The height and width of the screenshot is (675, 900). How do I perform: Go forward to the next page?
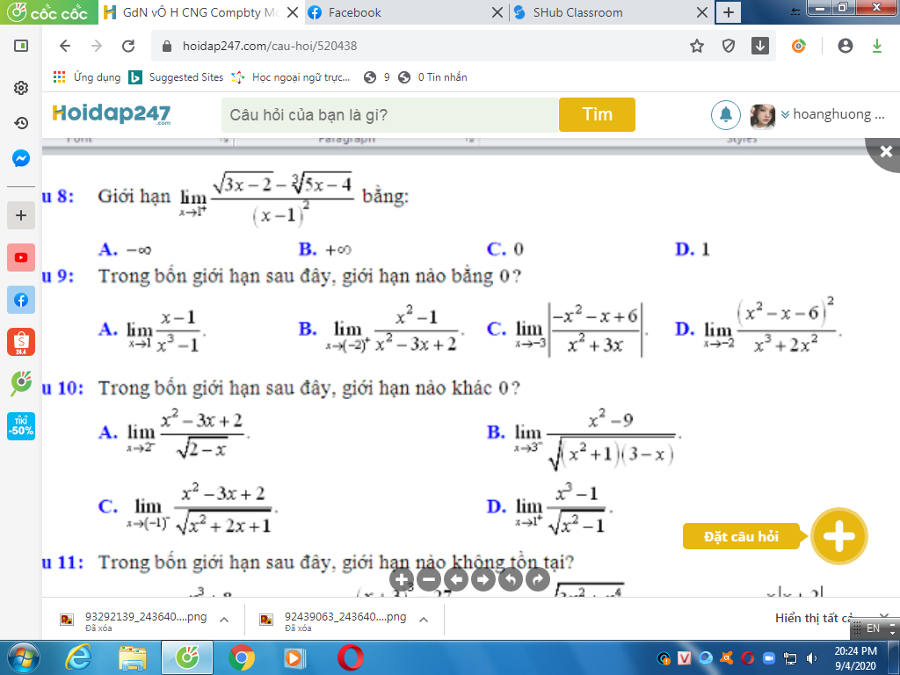(x=97, y=46)
